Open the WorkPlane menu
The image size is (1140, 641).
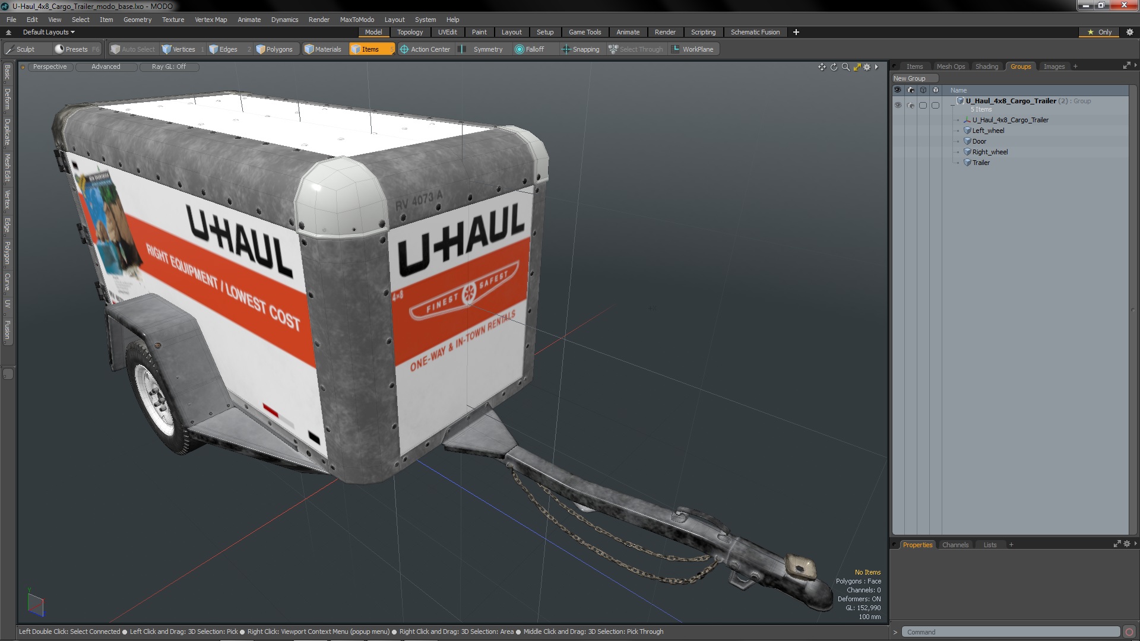[693, 49]
